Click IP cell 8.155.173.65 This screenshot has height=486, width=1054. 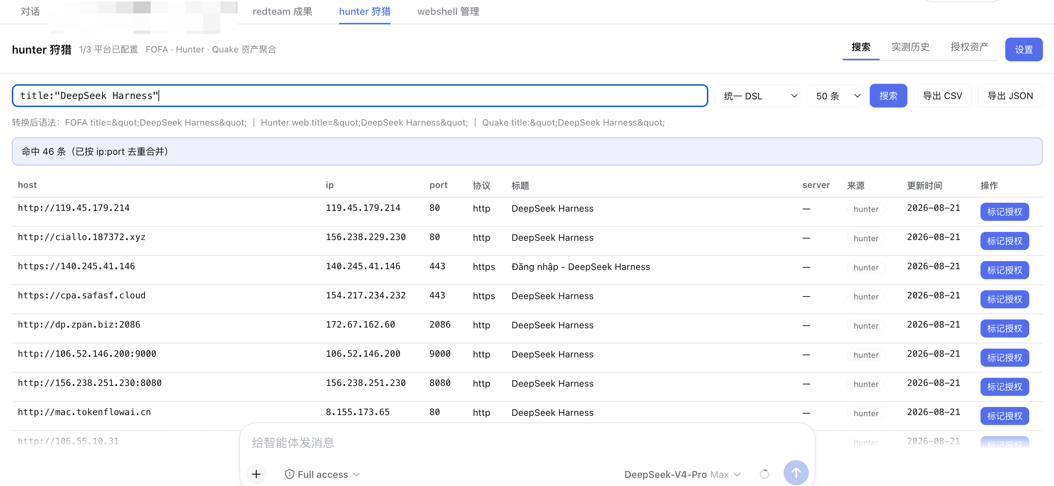(x=357, y=412)
